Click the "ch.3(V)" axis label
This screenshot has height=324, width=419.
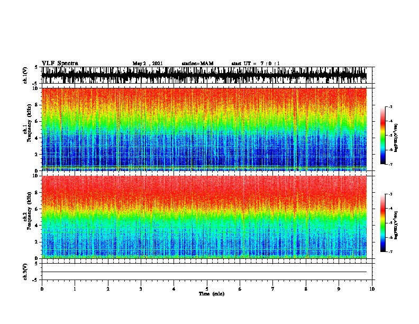tap(25, 272)
